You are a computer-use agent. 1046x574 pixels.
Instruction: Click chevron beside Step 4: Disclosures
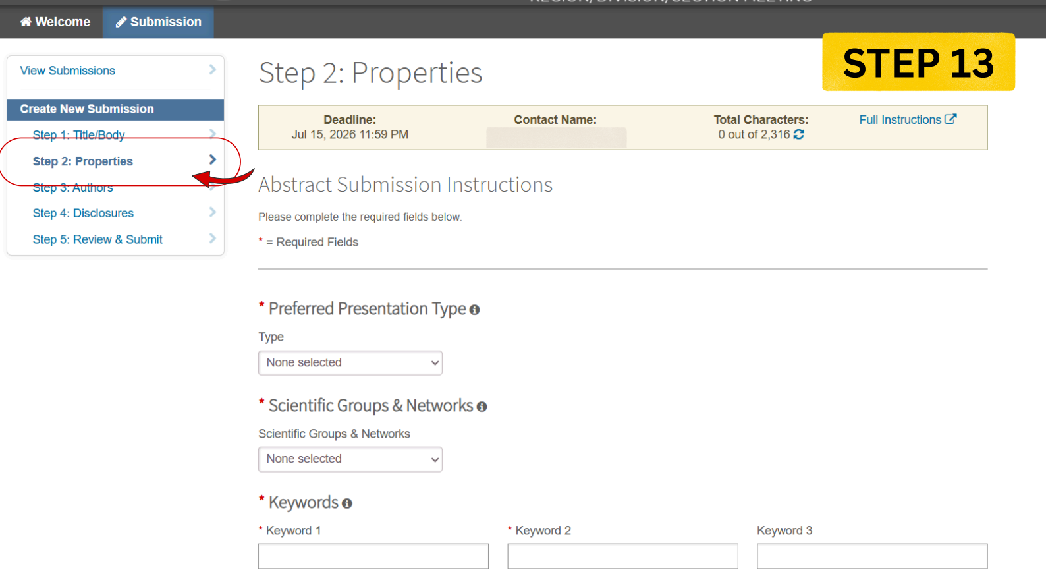(212, 212)
